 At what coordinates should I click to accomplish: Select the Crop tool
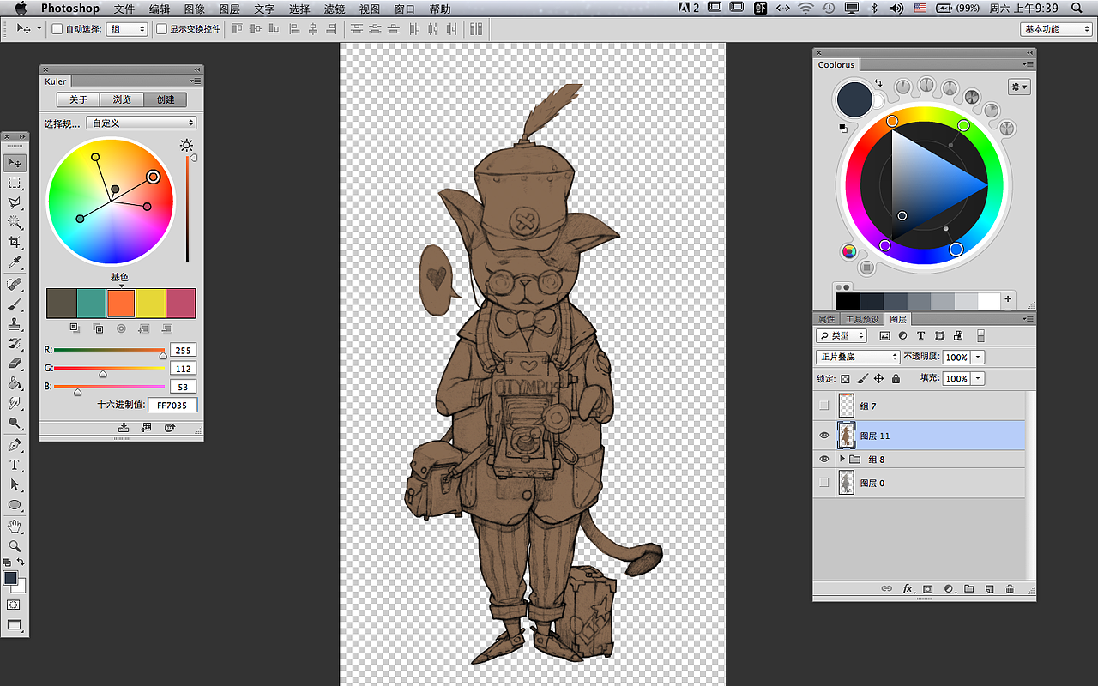(15, 244)
